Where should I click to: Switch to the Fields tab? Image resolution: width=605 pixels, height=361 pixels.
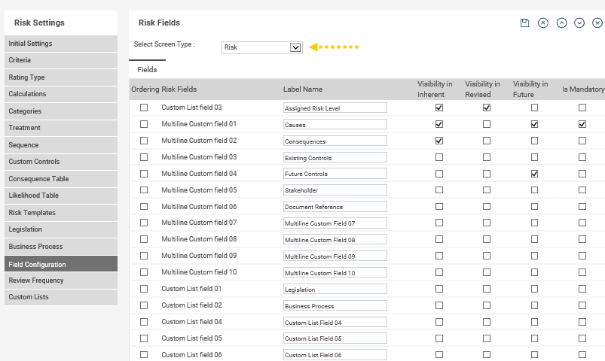(147, 69)
